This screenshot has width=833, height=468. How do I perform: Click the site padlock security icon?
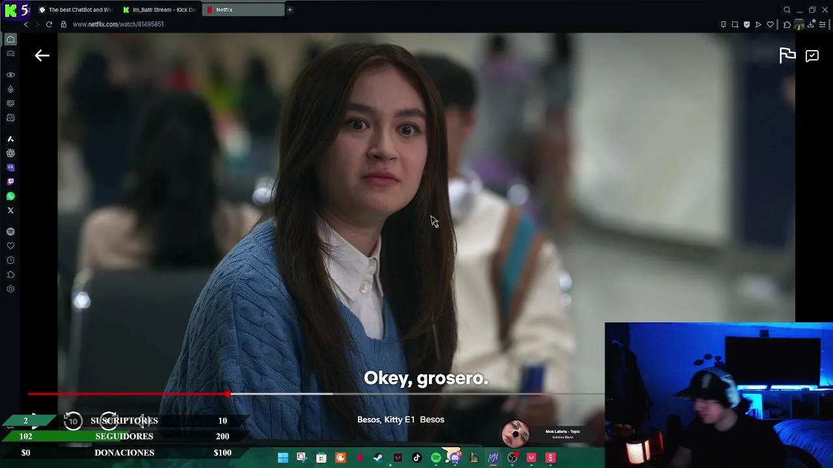[x=64, y=24]
